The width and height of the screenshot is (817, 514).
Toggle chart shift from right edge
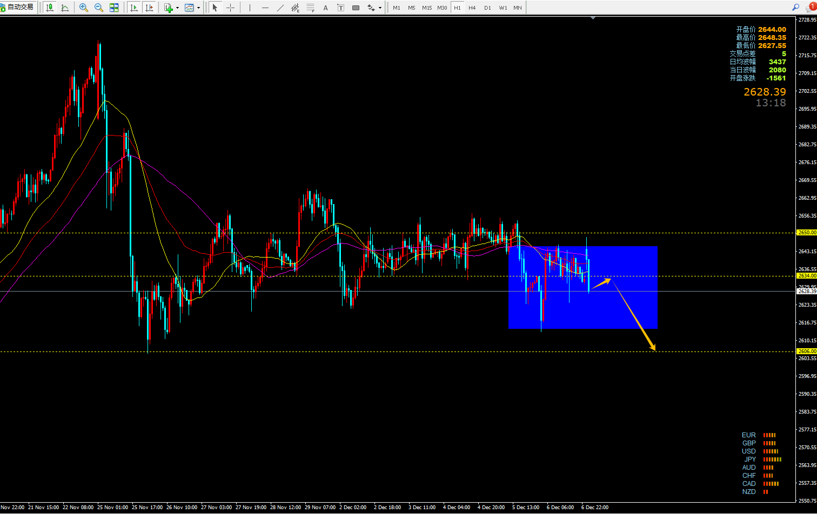(x=149, y=8)
